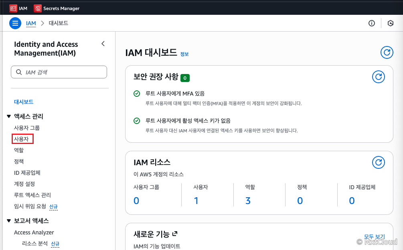Open the ID 제공업체 count 0 link
This screenshot has width=403, height=250.
(352, 200)
